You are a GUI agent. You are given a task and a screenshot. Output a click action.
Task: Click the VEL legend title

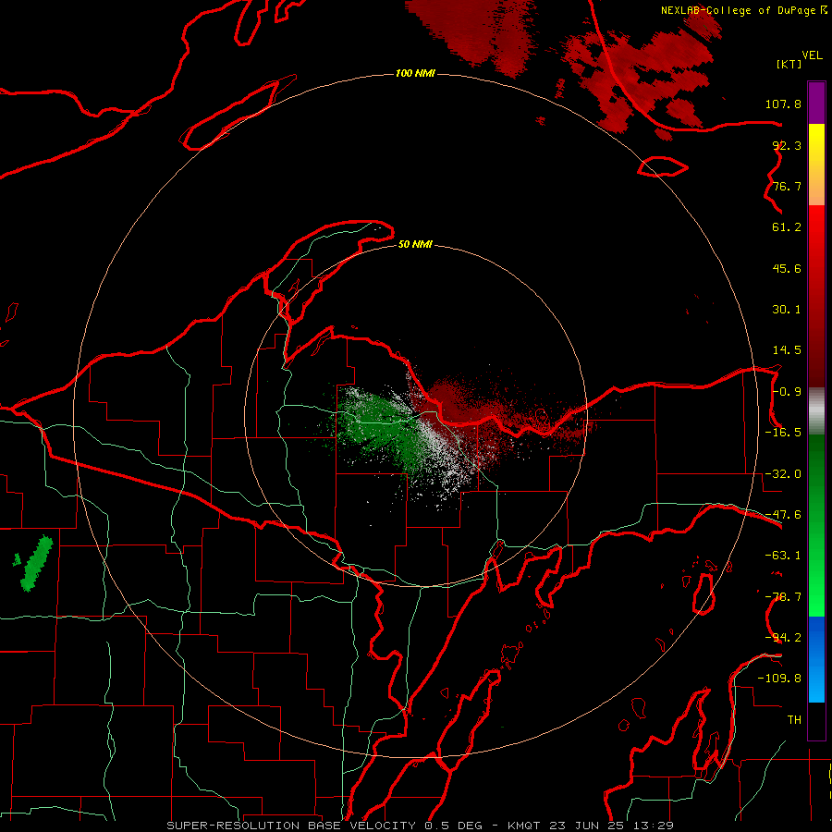[x=812, y=55]
